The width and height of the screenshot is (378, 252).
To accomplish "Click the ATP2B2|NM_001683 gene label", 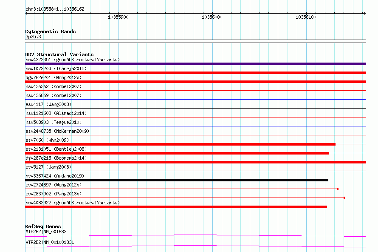I will (46, 232).
